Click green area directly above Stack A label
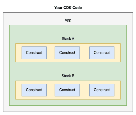Screen dimensions: 136x115 68,31
